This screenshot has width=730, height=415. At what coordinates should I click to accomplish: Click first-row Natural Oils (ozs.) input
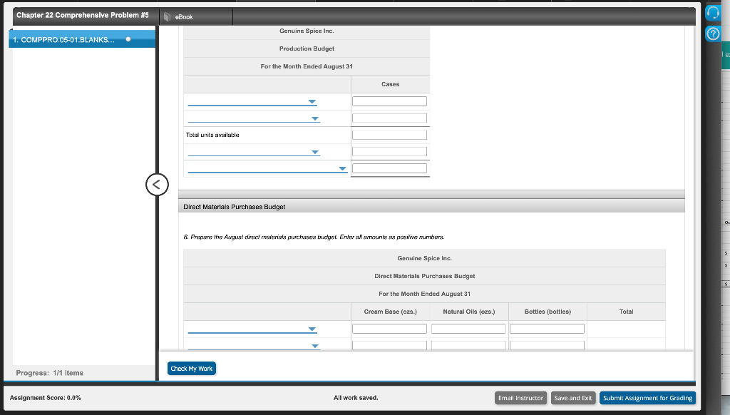coord(468,329)
